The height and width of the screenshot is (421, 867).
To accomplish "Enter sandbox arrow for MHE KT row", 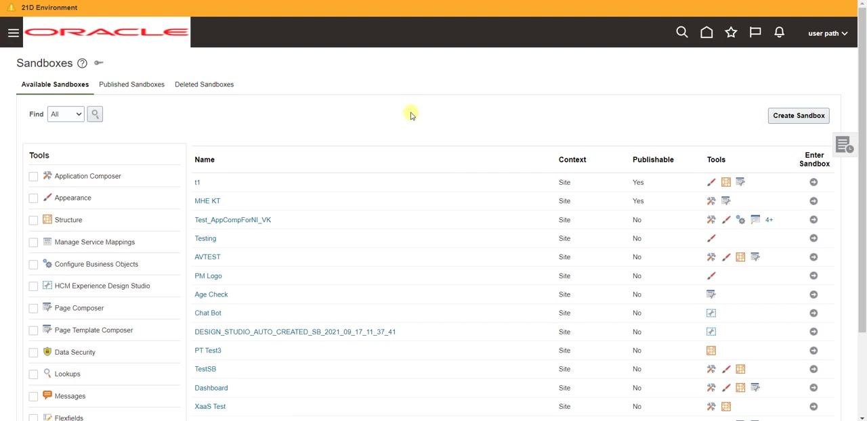I will pos(813,201).
